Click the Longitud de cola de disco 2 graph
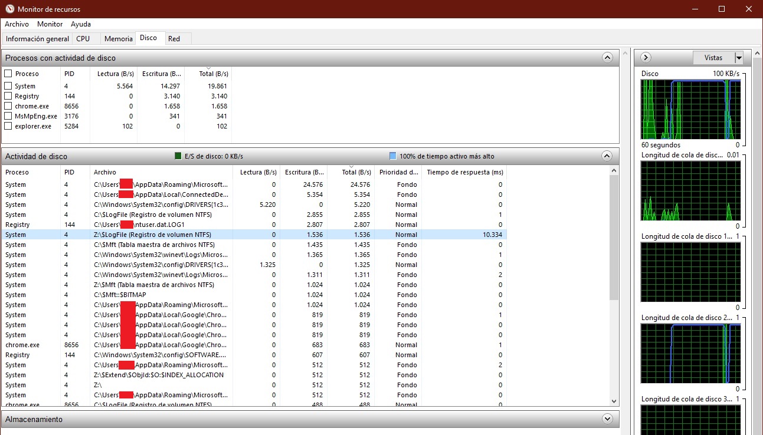763x435 pixels. tap(690, 353)
